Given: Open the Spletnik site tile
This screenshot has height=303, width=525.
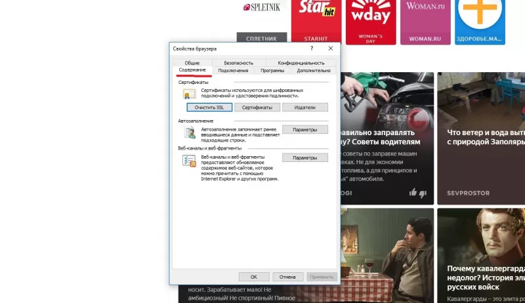Looking at the screenshot, I should [x=261, y=22].
